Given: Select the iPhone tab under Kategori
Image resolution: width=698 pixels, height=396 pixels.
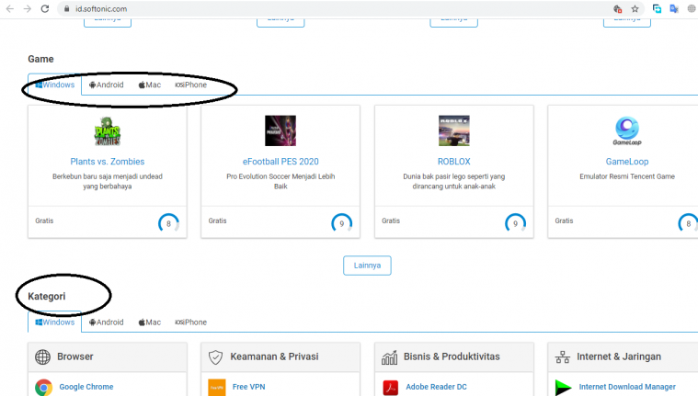Looking at the screenshot, I should point(190,322).
